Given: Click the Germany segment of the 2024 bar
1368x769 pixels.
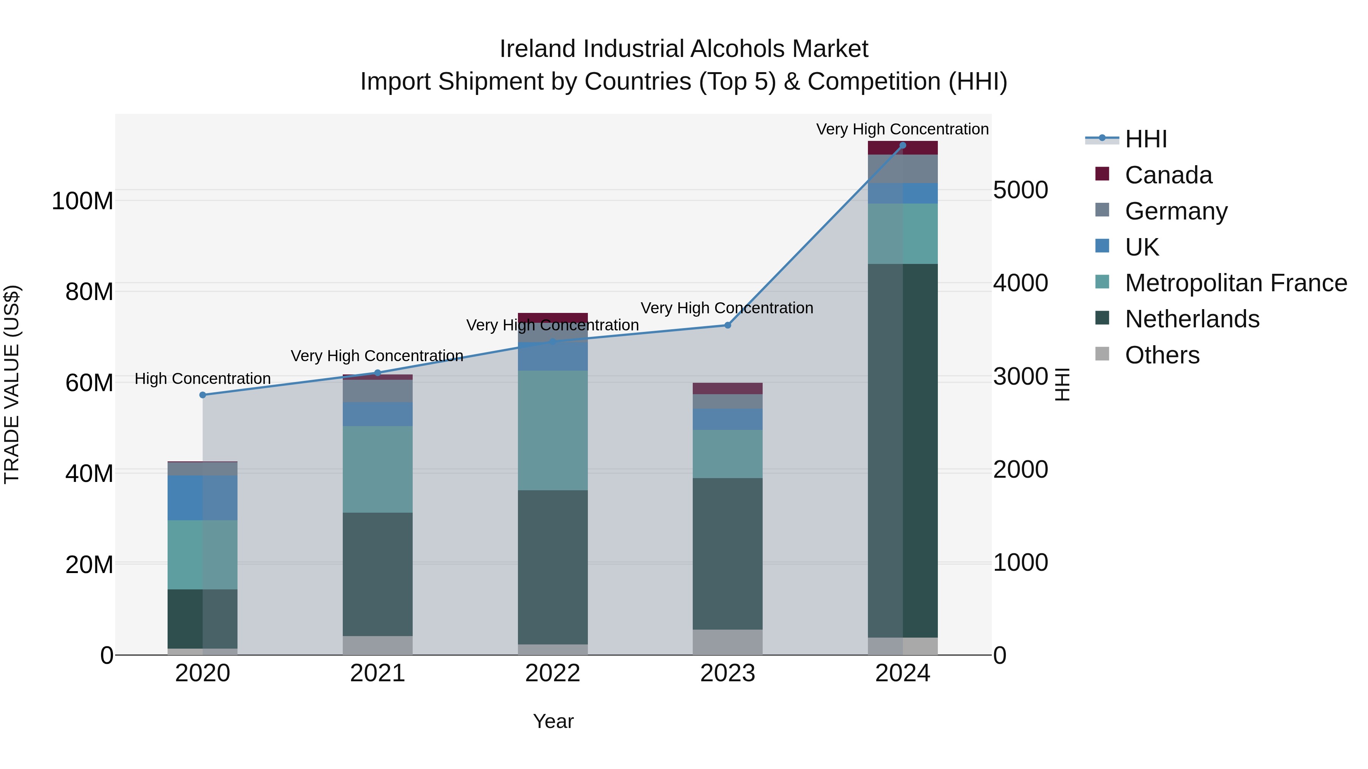Looking at the screenshot, I should (x=903, y=169).
